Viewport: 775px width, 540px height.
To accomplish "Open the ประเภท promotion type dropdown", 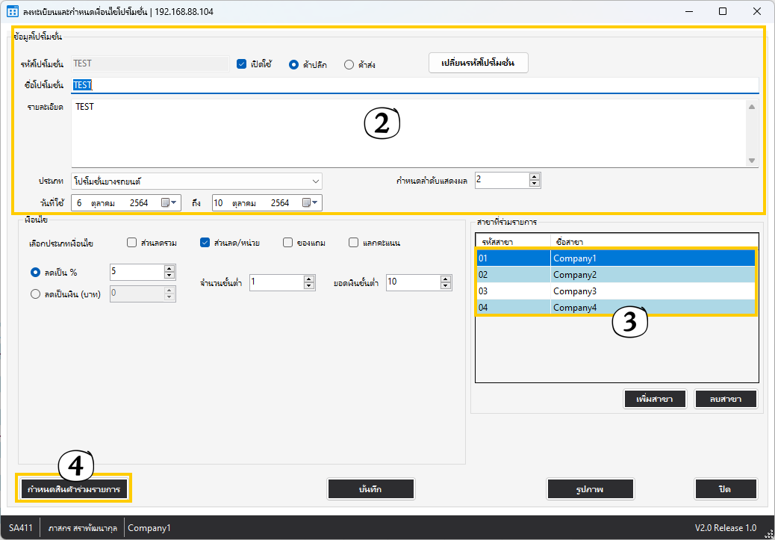I will [x=196, y=181].
